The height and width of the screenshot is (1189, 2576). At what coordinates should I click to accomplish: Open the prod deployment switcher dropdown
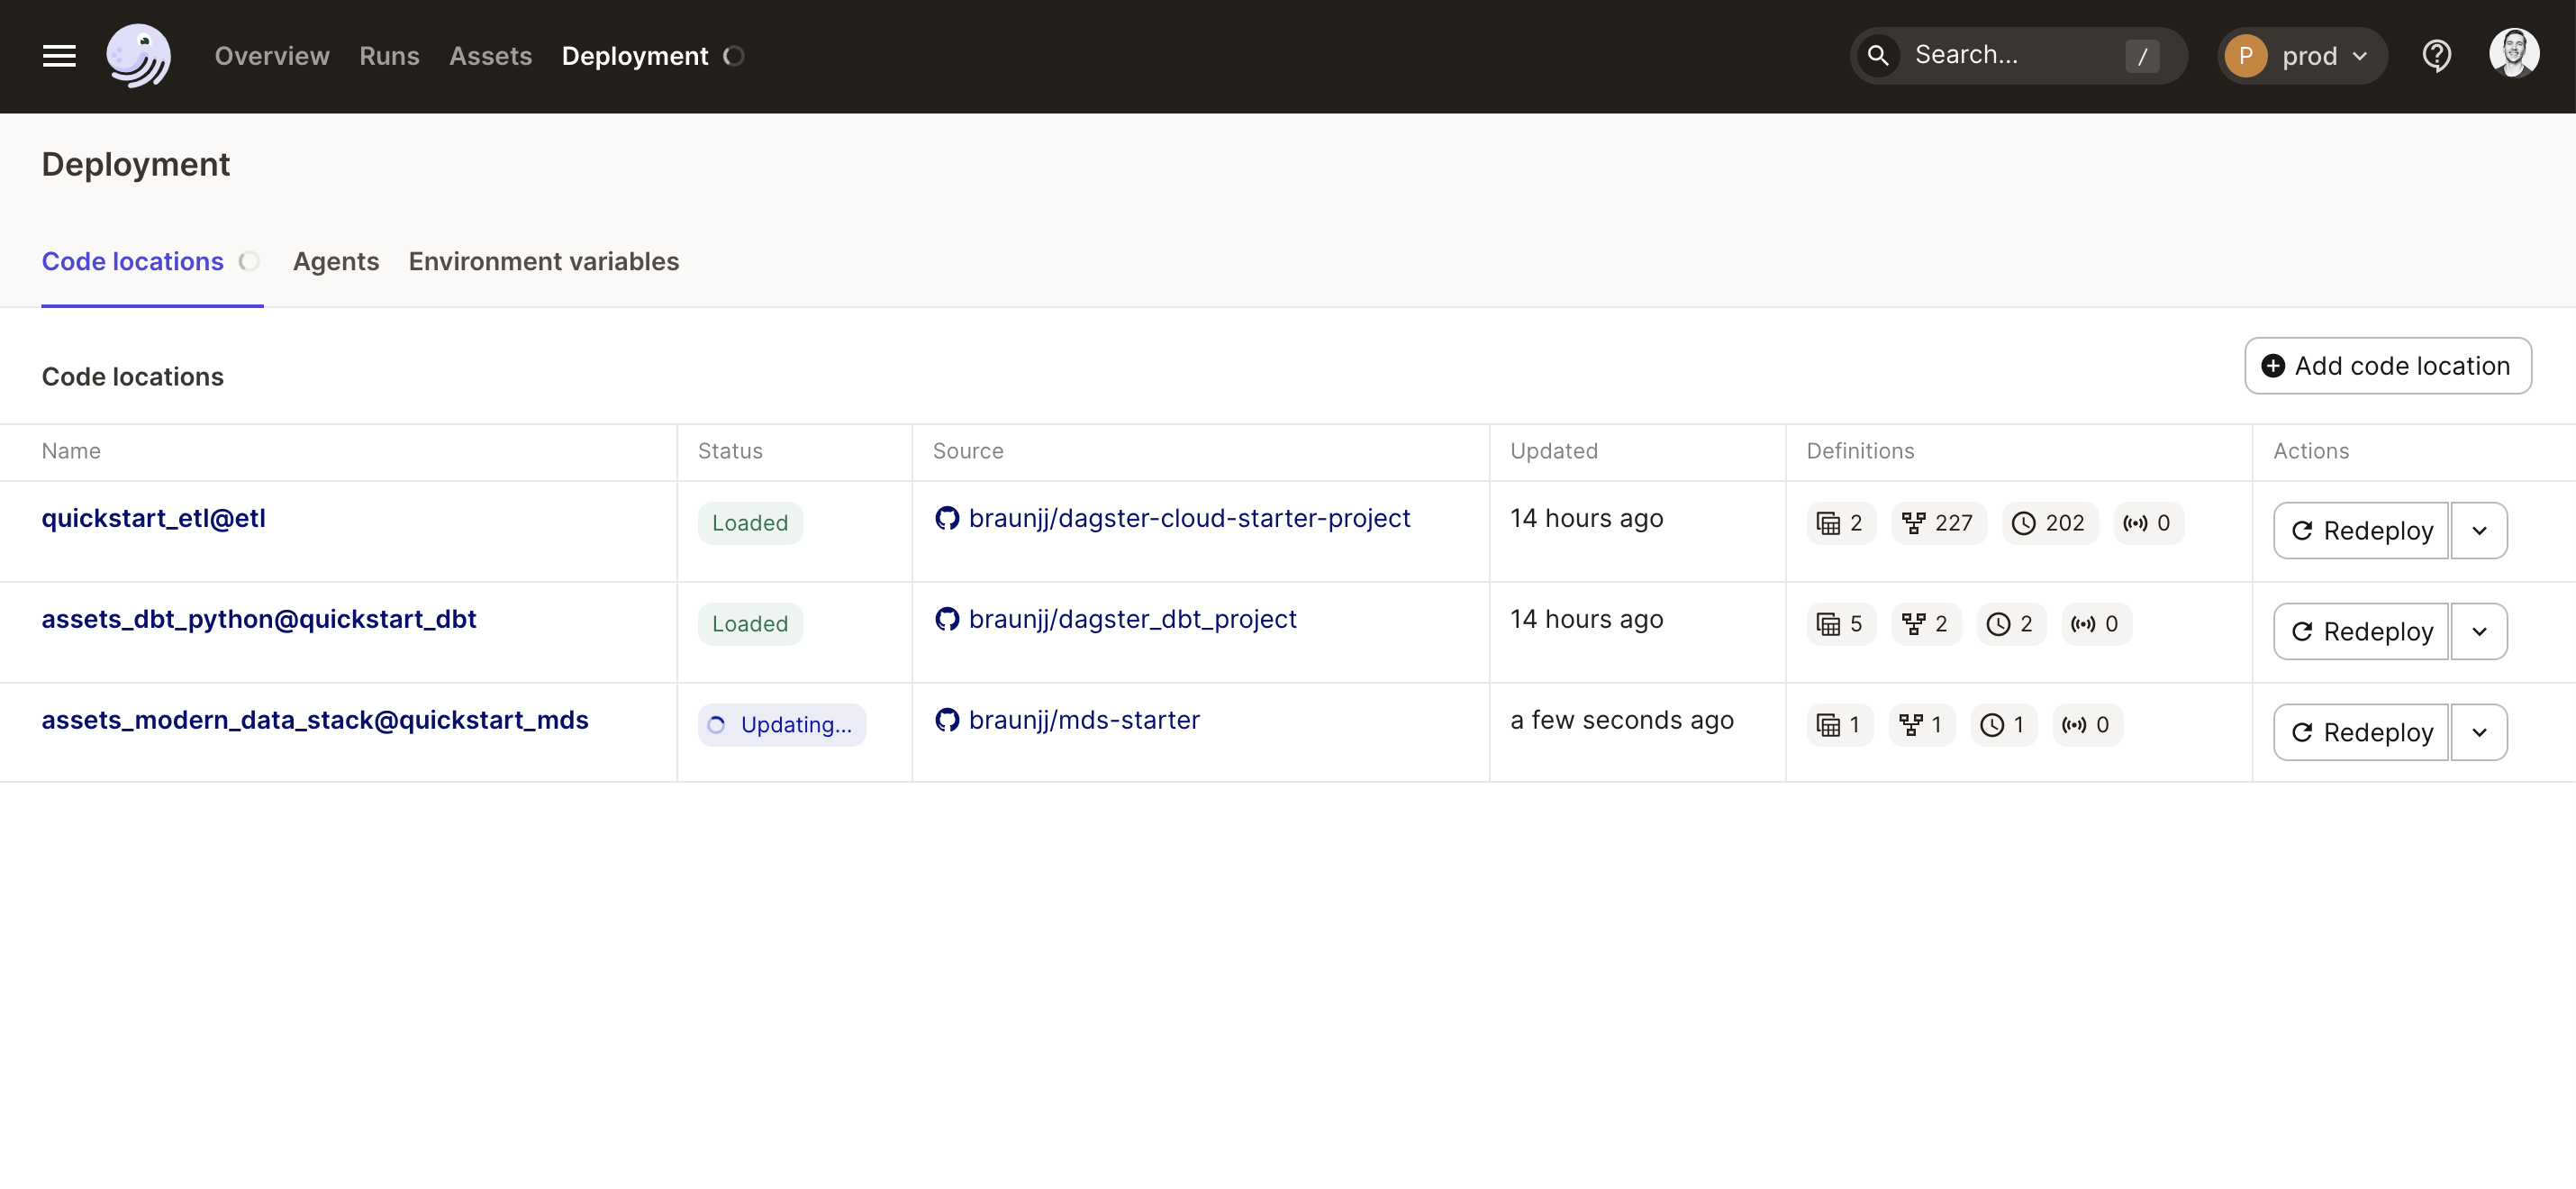pos(2301,56)
